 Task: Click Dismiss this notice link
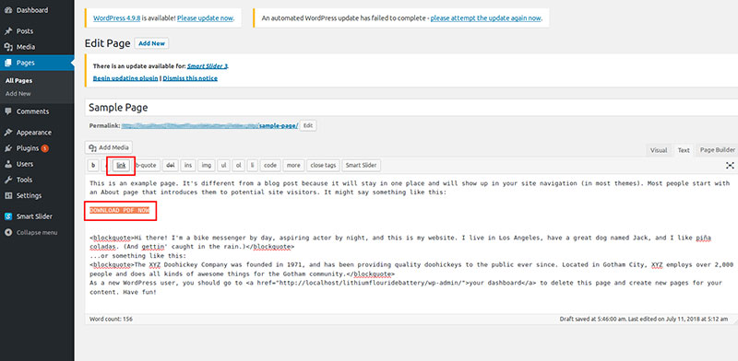[190, 78]
